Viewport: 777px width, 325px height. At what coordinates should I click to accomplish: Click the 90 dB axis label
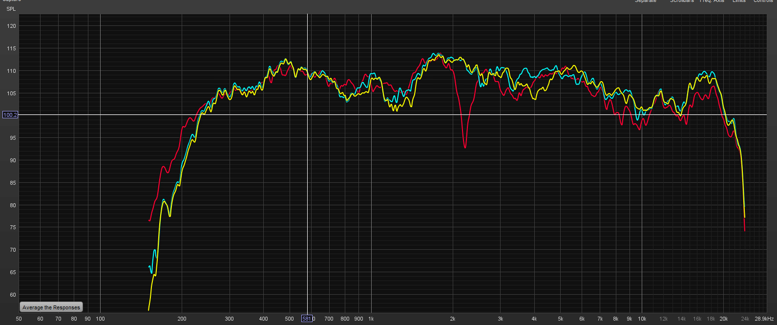click(x=13, y=160)
